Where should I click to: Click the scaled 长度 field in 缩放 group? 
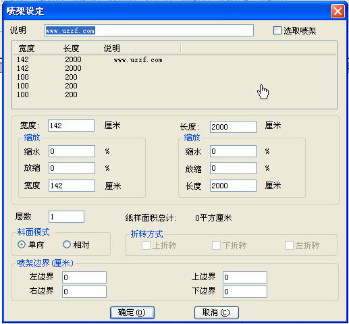point(233,186)
